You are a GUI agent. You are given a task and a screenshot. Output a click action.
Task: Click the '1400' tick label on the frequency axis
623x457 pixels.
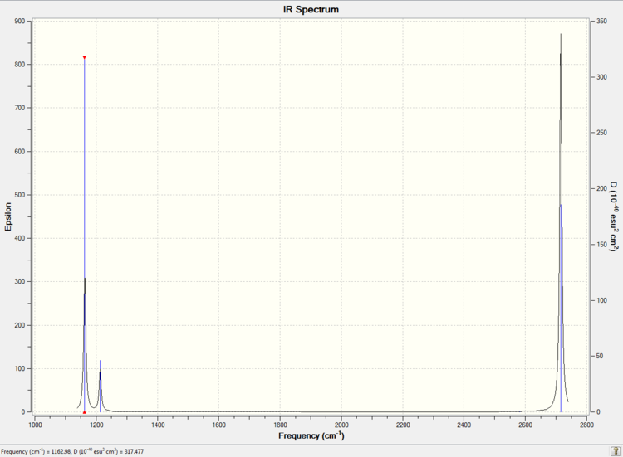click(x=158, y=425)
